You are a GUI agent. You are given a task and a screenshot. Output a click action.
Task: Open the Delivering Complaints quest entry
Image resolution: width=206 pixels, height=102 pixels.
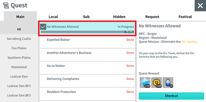[87, 81]
